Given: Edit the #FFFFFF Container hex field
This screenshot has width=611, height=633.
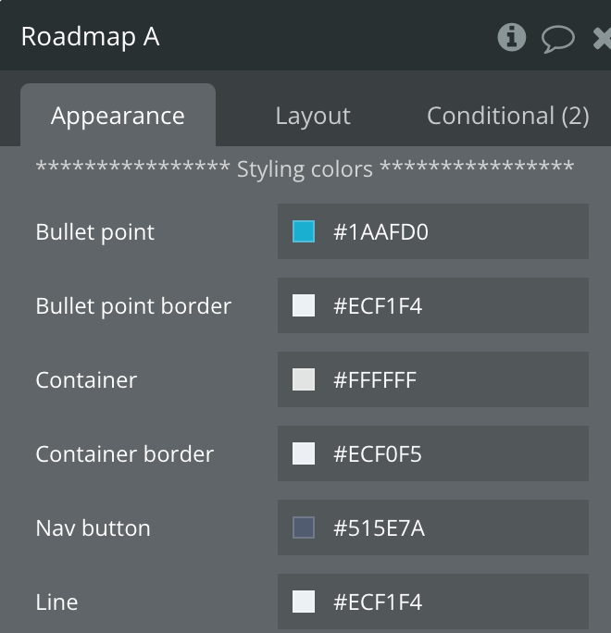Looking at the screenshot, I should coord(433,379).
